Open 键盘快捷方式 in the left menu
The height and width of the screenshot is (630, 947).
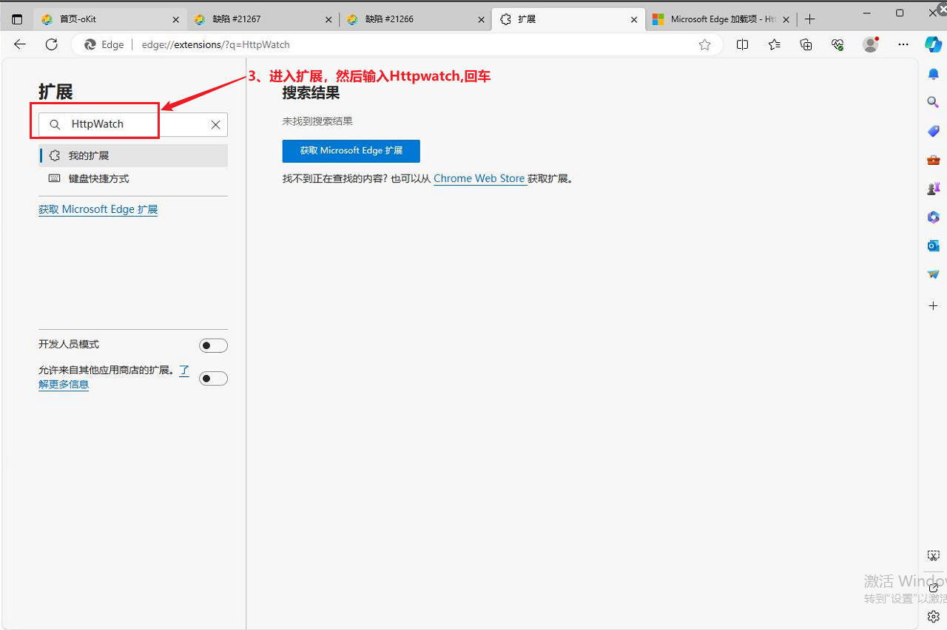tap(133, 178)
